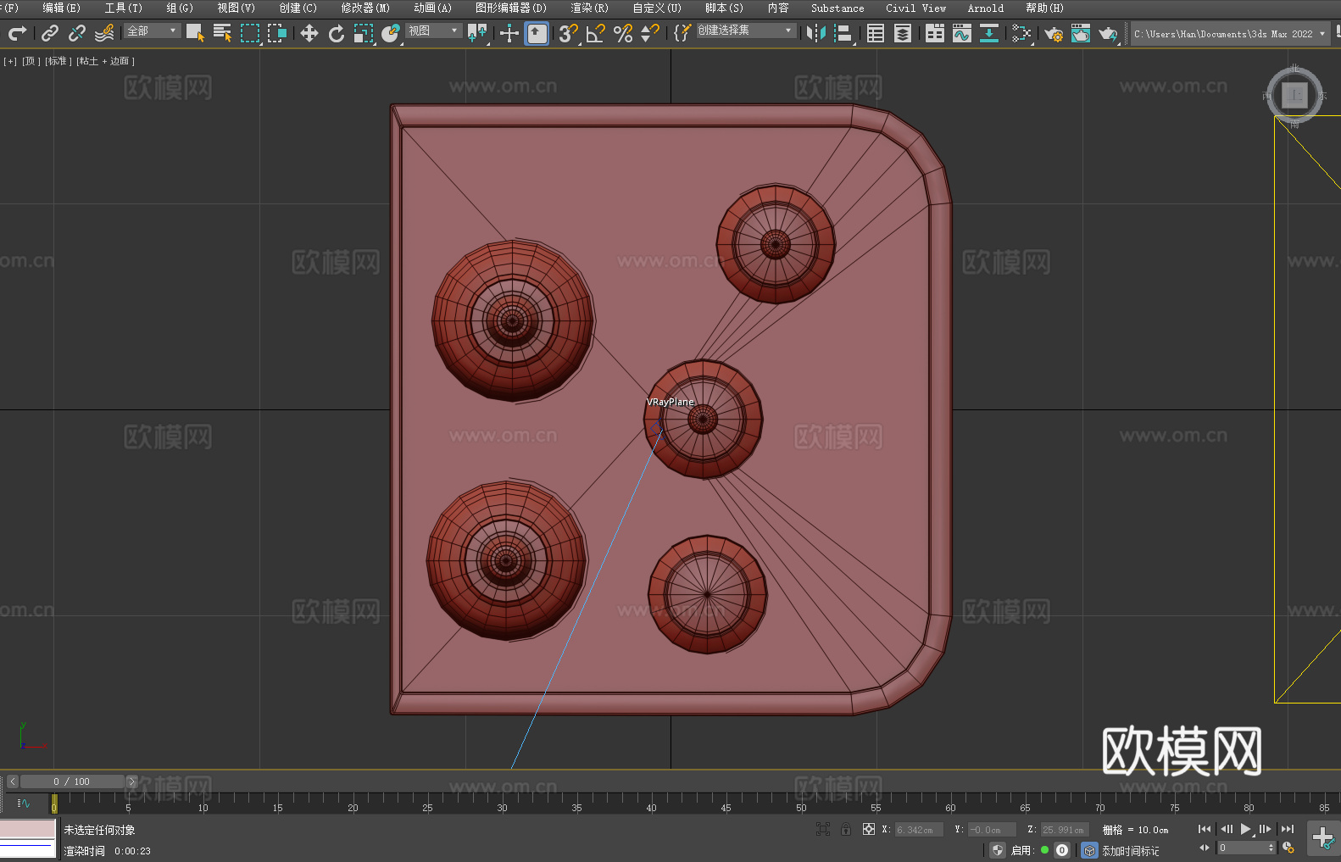Open the project path dropdown
Viewport: 1341px width, 862px height.
tap(1229, 34)
